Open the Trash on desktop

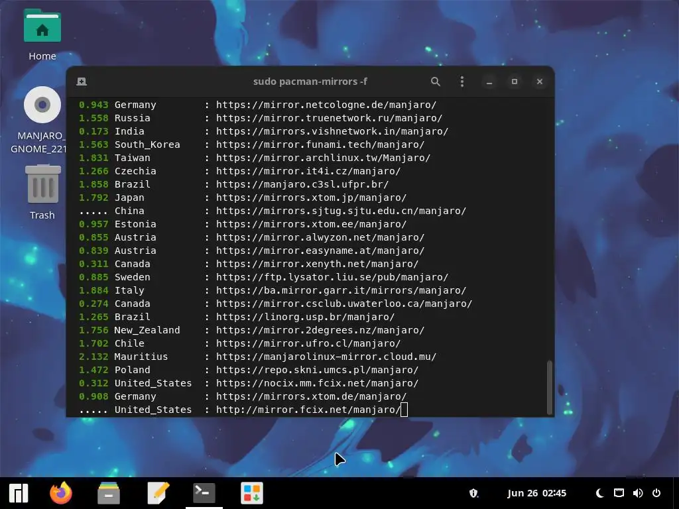pos(42,192)
